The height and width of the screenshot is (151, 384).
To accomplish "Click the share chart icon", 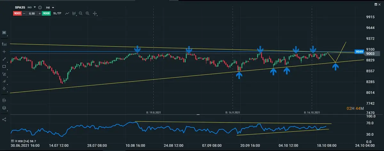I will [4, 119].
